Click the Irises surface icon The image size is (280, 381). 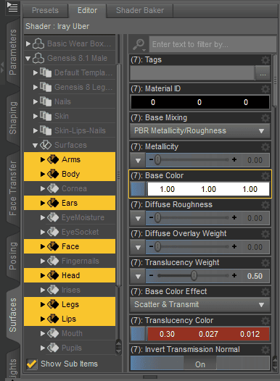[x=53, y=290]
